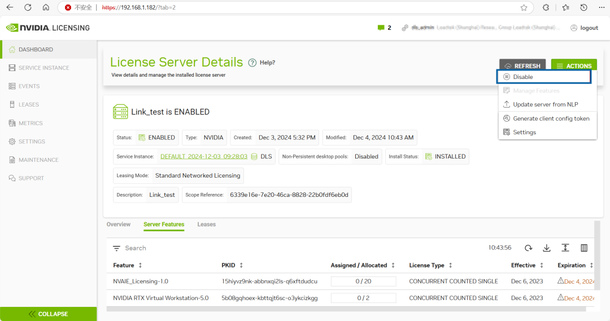Click the horizontal scrollbar under the table
The height and width of the screenshot is (321, 610).
click(346, 309)
